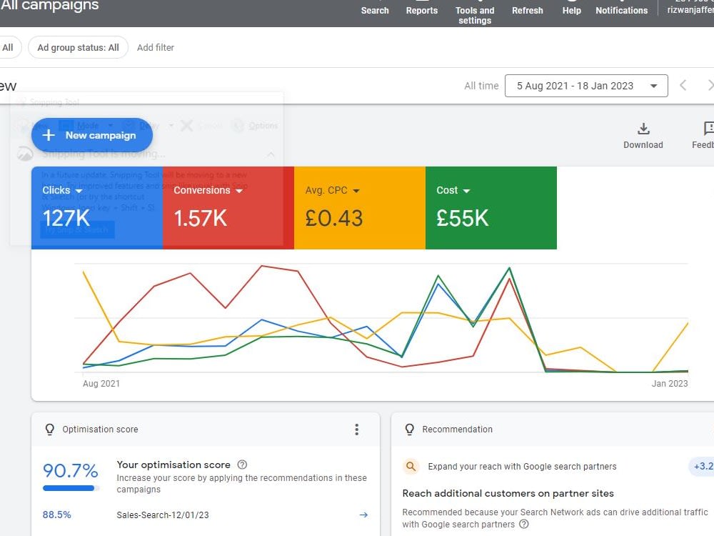
Task: Open Tools and settings menu
Action: pos(475,14)
